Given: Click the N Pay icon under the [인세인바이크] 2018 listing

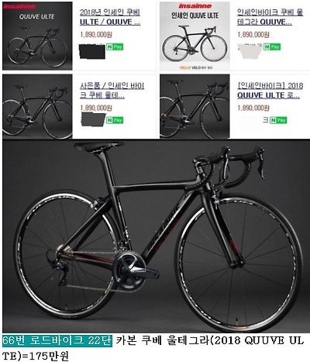Looking at the screenshot, I should (278, 120).
